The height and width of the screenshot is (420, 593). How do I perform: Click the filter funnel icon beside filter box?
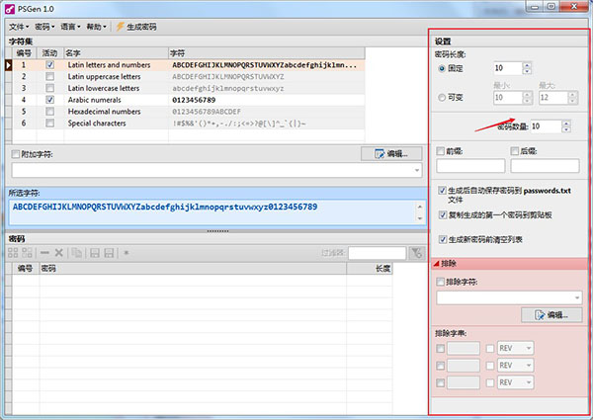417,253
